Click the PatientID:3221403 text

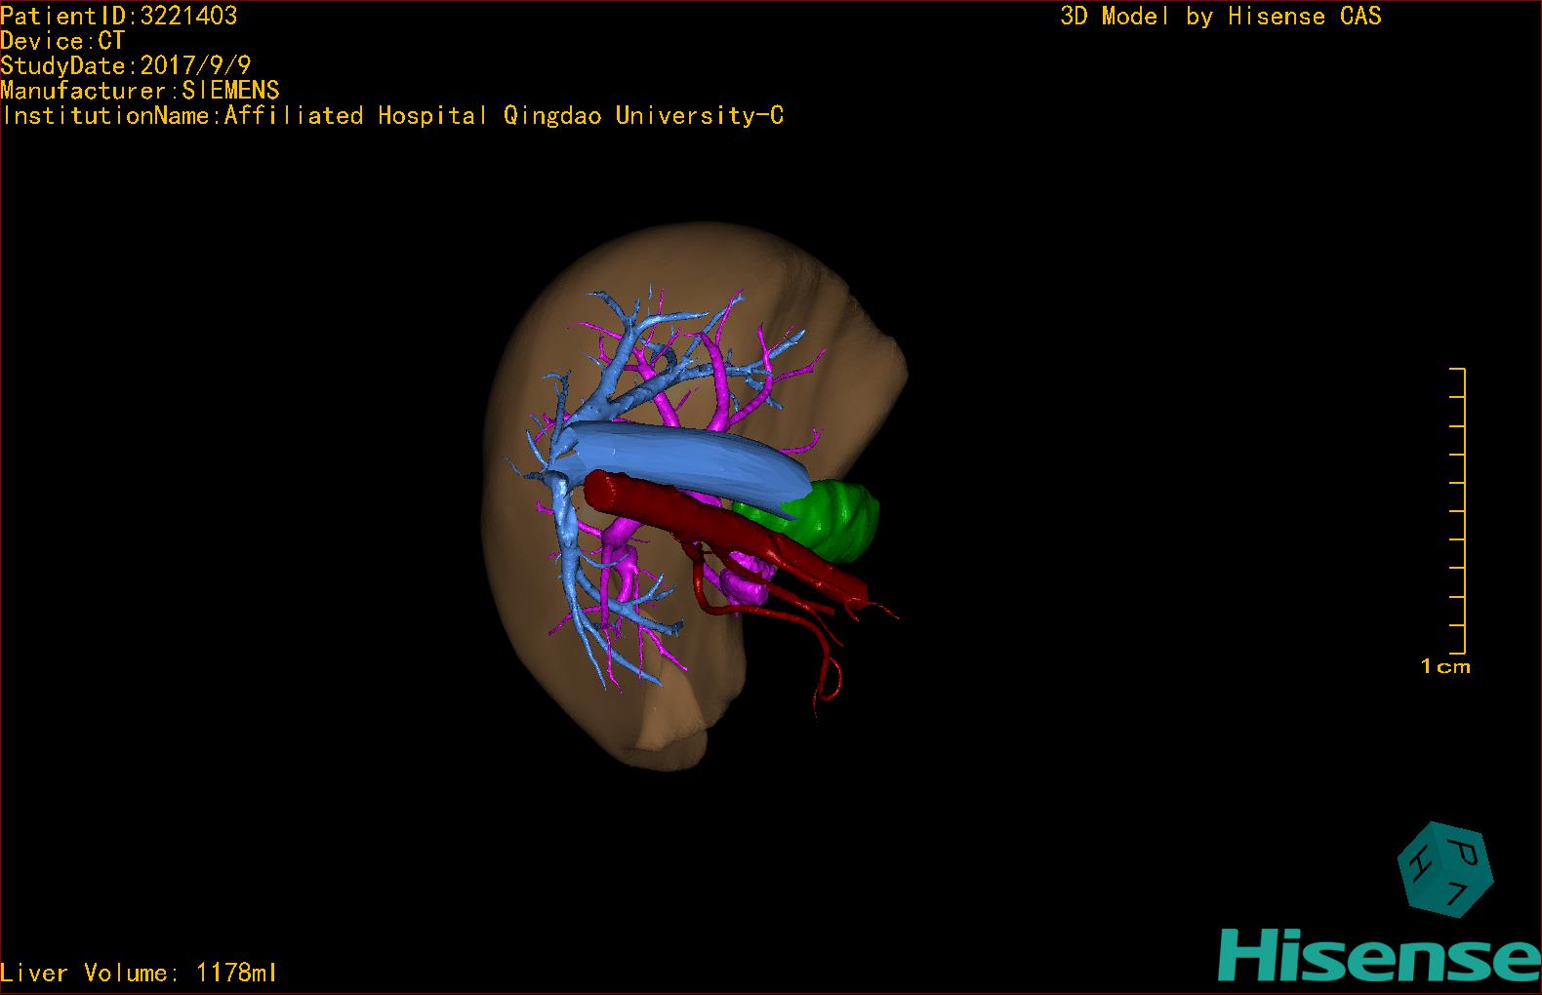pyautogui.click(x=118, y=16)
